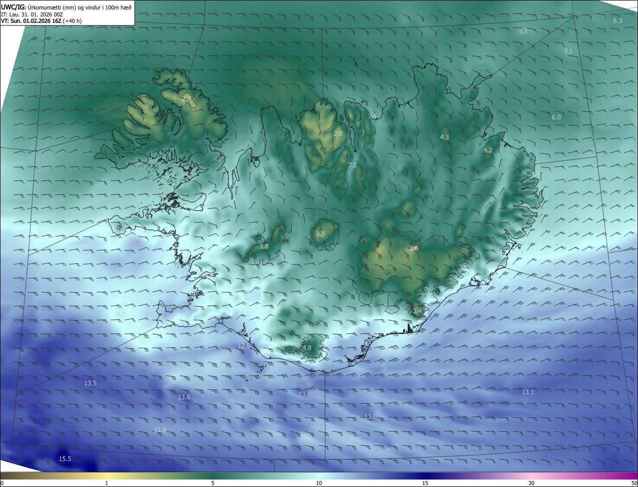Click the 2.6 value label on the map

point(414,248)
